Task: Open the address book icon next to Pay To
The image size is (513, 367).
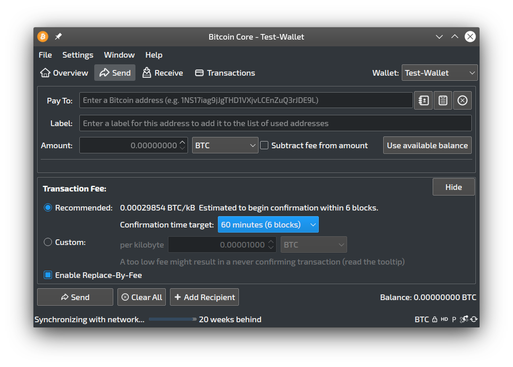Action: tap(423, 100)
